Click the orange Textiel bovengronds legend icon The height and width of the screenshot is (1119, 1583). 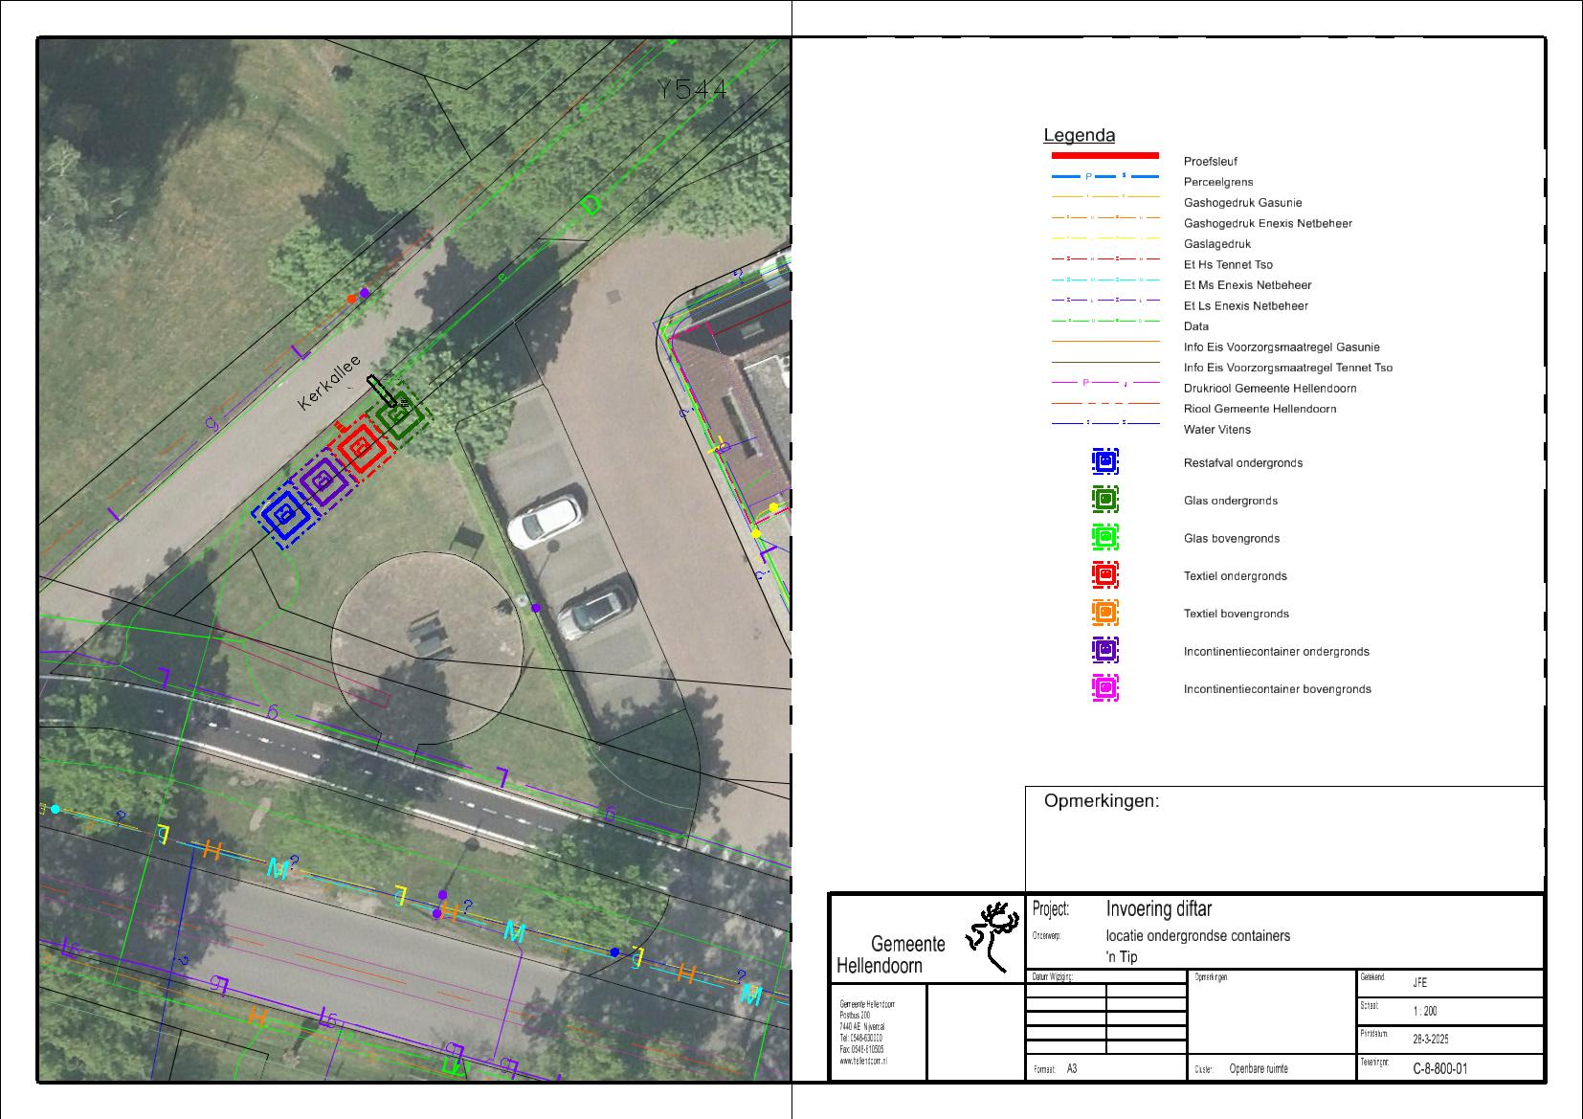pos(1104,613)
